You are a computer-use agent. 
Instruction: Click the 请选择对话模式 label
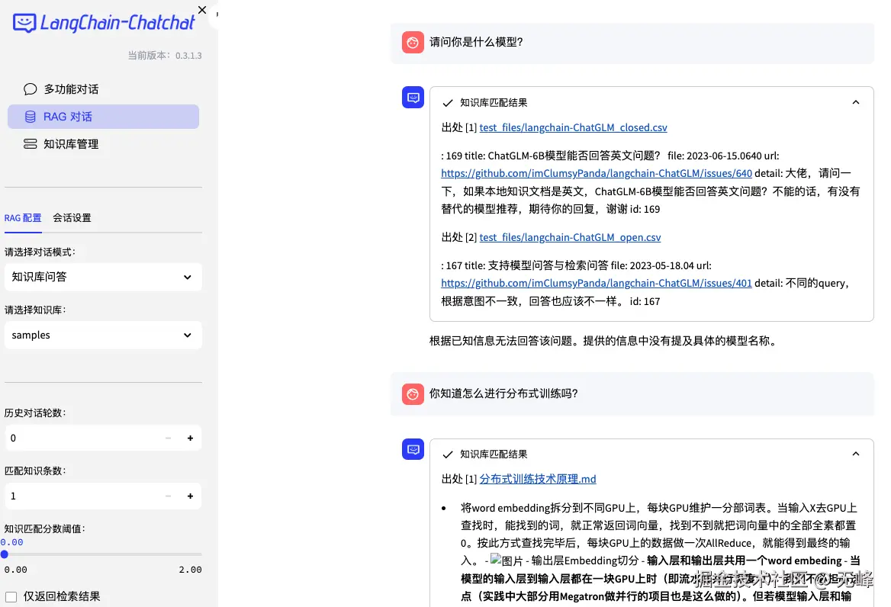40,252
